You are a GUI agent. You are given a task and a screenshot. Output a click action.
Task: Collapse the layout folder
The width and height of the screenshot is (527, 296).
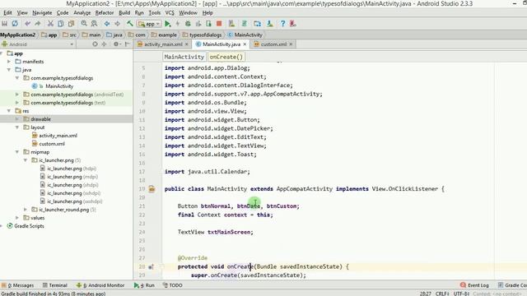coord(17,127)
